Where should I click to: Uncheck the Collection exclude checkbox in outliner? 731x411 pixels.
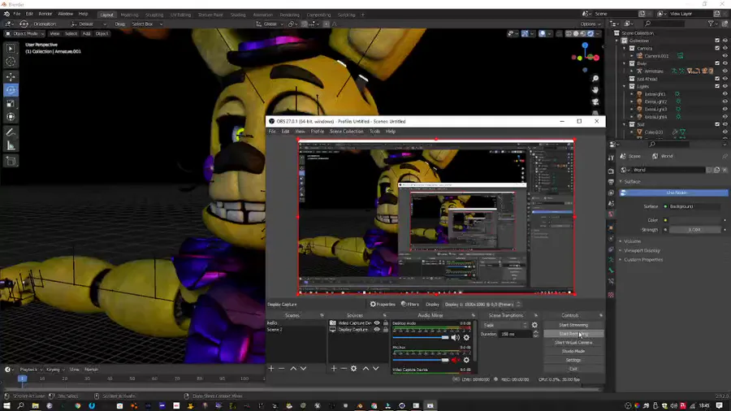pyautogui.click(x=717, y=41)
